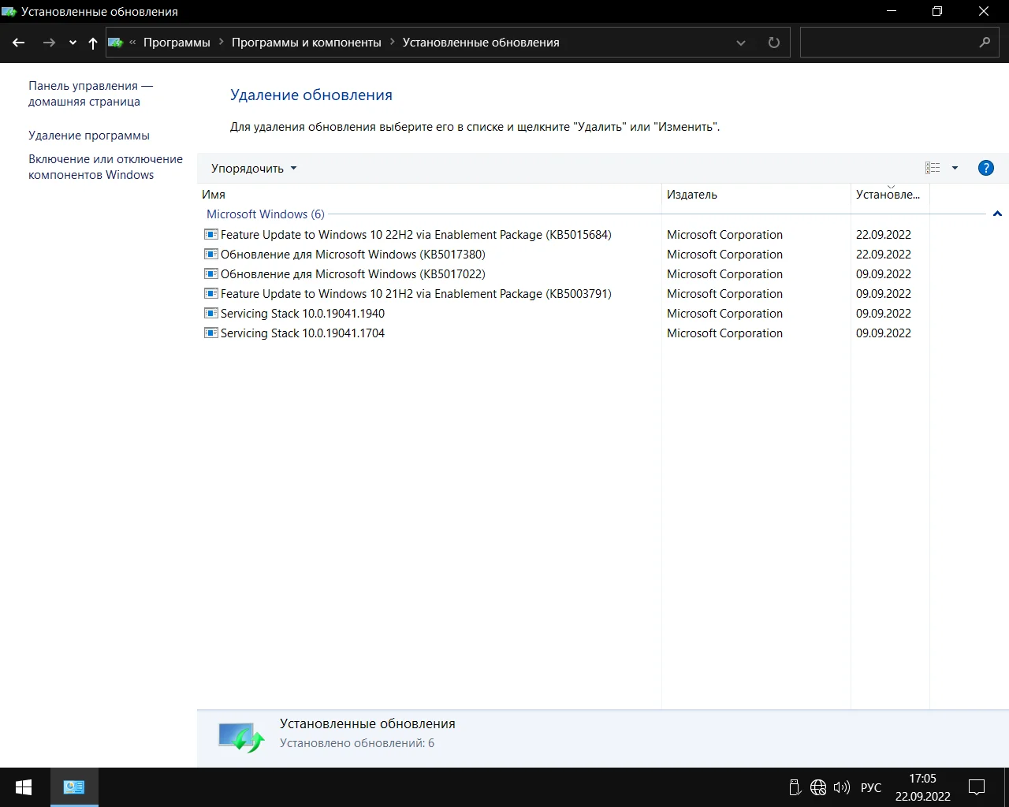Expand the chevron after Программы и компоненты
This screenshot has width=1009, height=807.
393,43
